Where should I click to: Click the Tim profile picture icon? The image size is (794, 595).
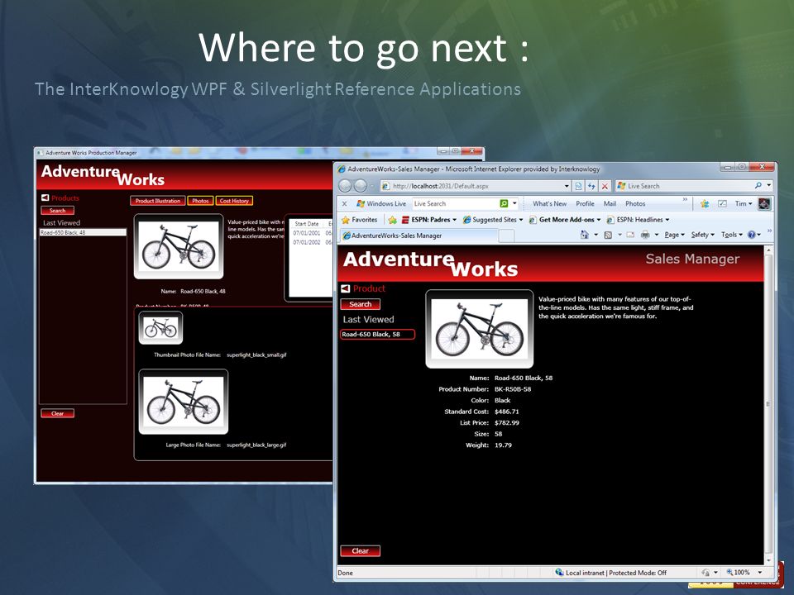click(x=764, y=203)
